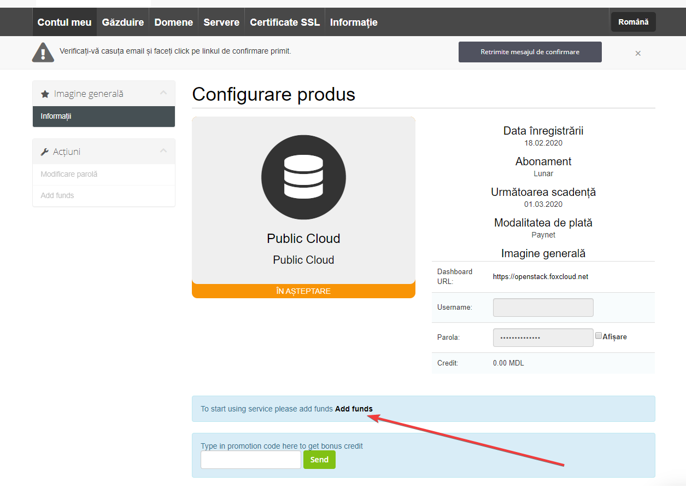Open the Contul meu menu
The width and height of the screenshot is (686, 487).
[65, 22]
